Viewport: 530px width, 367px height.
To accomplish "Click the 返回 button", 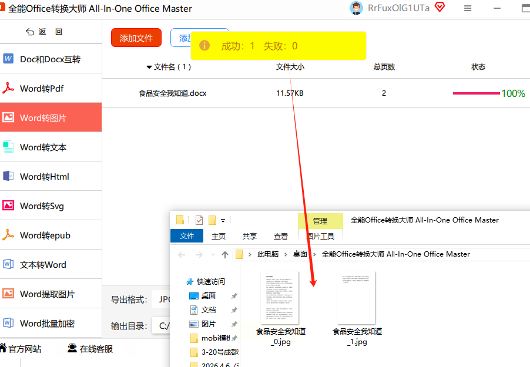I will [x=44, y=32].
